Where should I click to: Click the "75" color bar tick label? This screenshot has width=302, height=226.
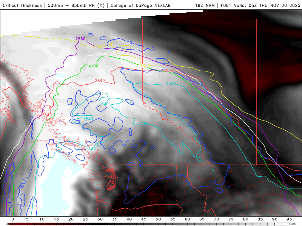(231, 219)
